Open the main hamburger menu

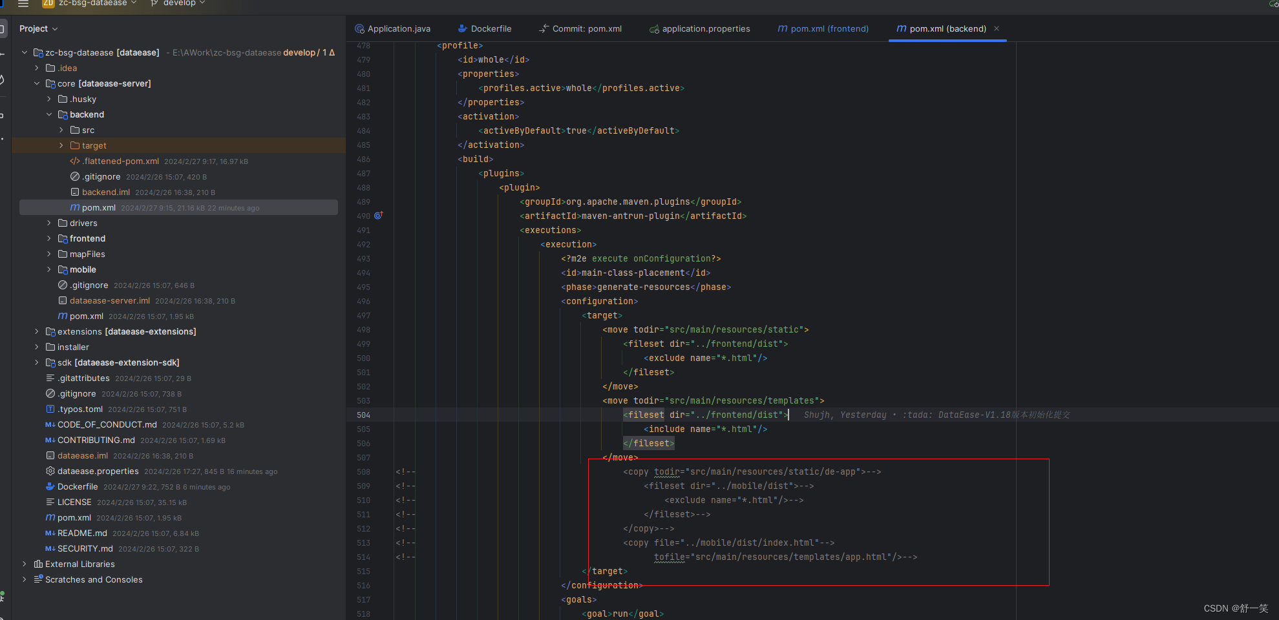(23, 4)
